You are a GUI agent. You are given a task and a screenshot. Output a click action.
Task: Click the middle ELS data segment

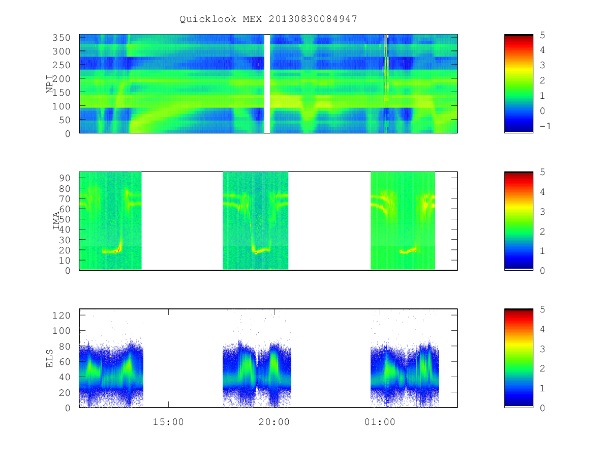tap(257, 374)
